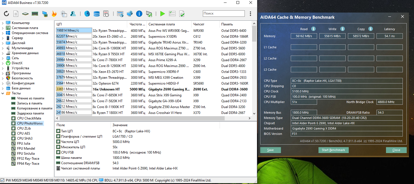Start the test with the green play icon
Viewport: 414px width, 184px height.
(x=162, y=13)
